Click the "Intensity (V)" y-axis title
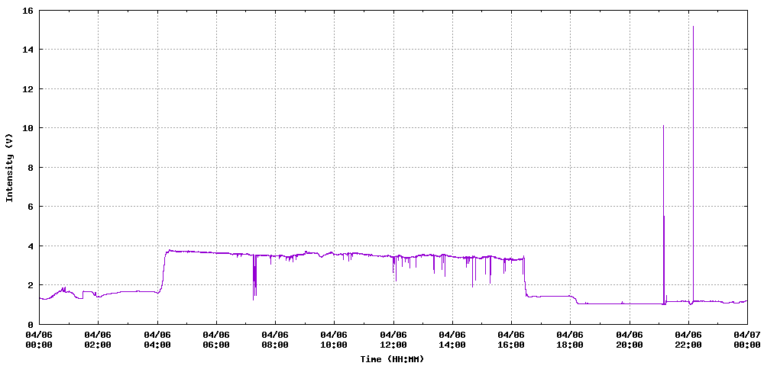The image size is (764, 366). tap(8, 167)
